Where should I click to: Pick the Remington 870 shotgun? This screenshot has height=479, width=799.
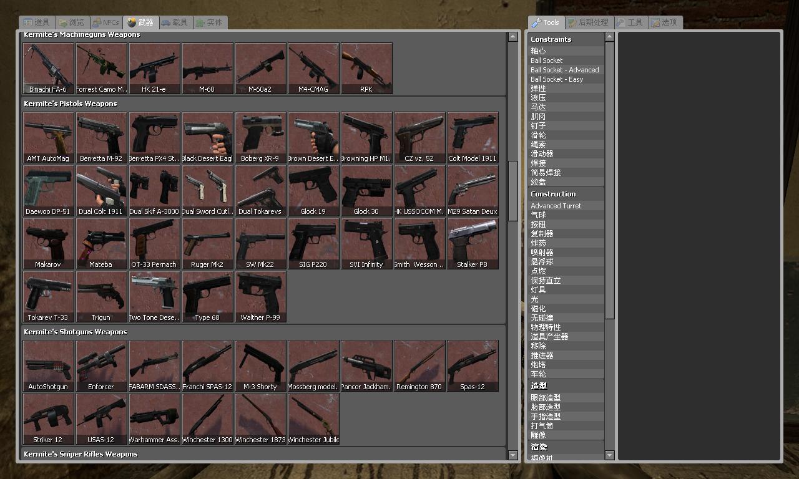point(419,366)
